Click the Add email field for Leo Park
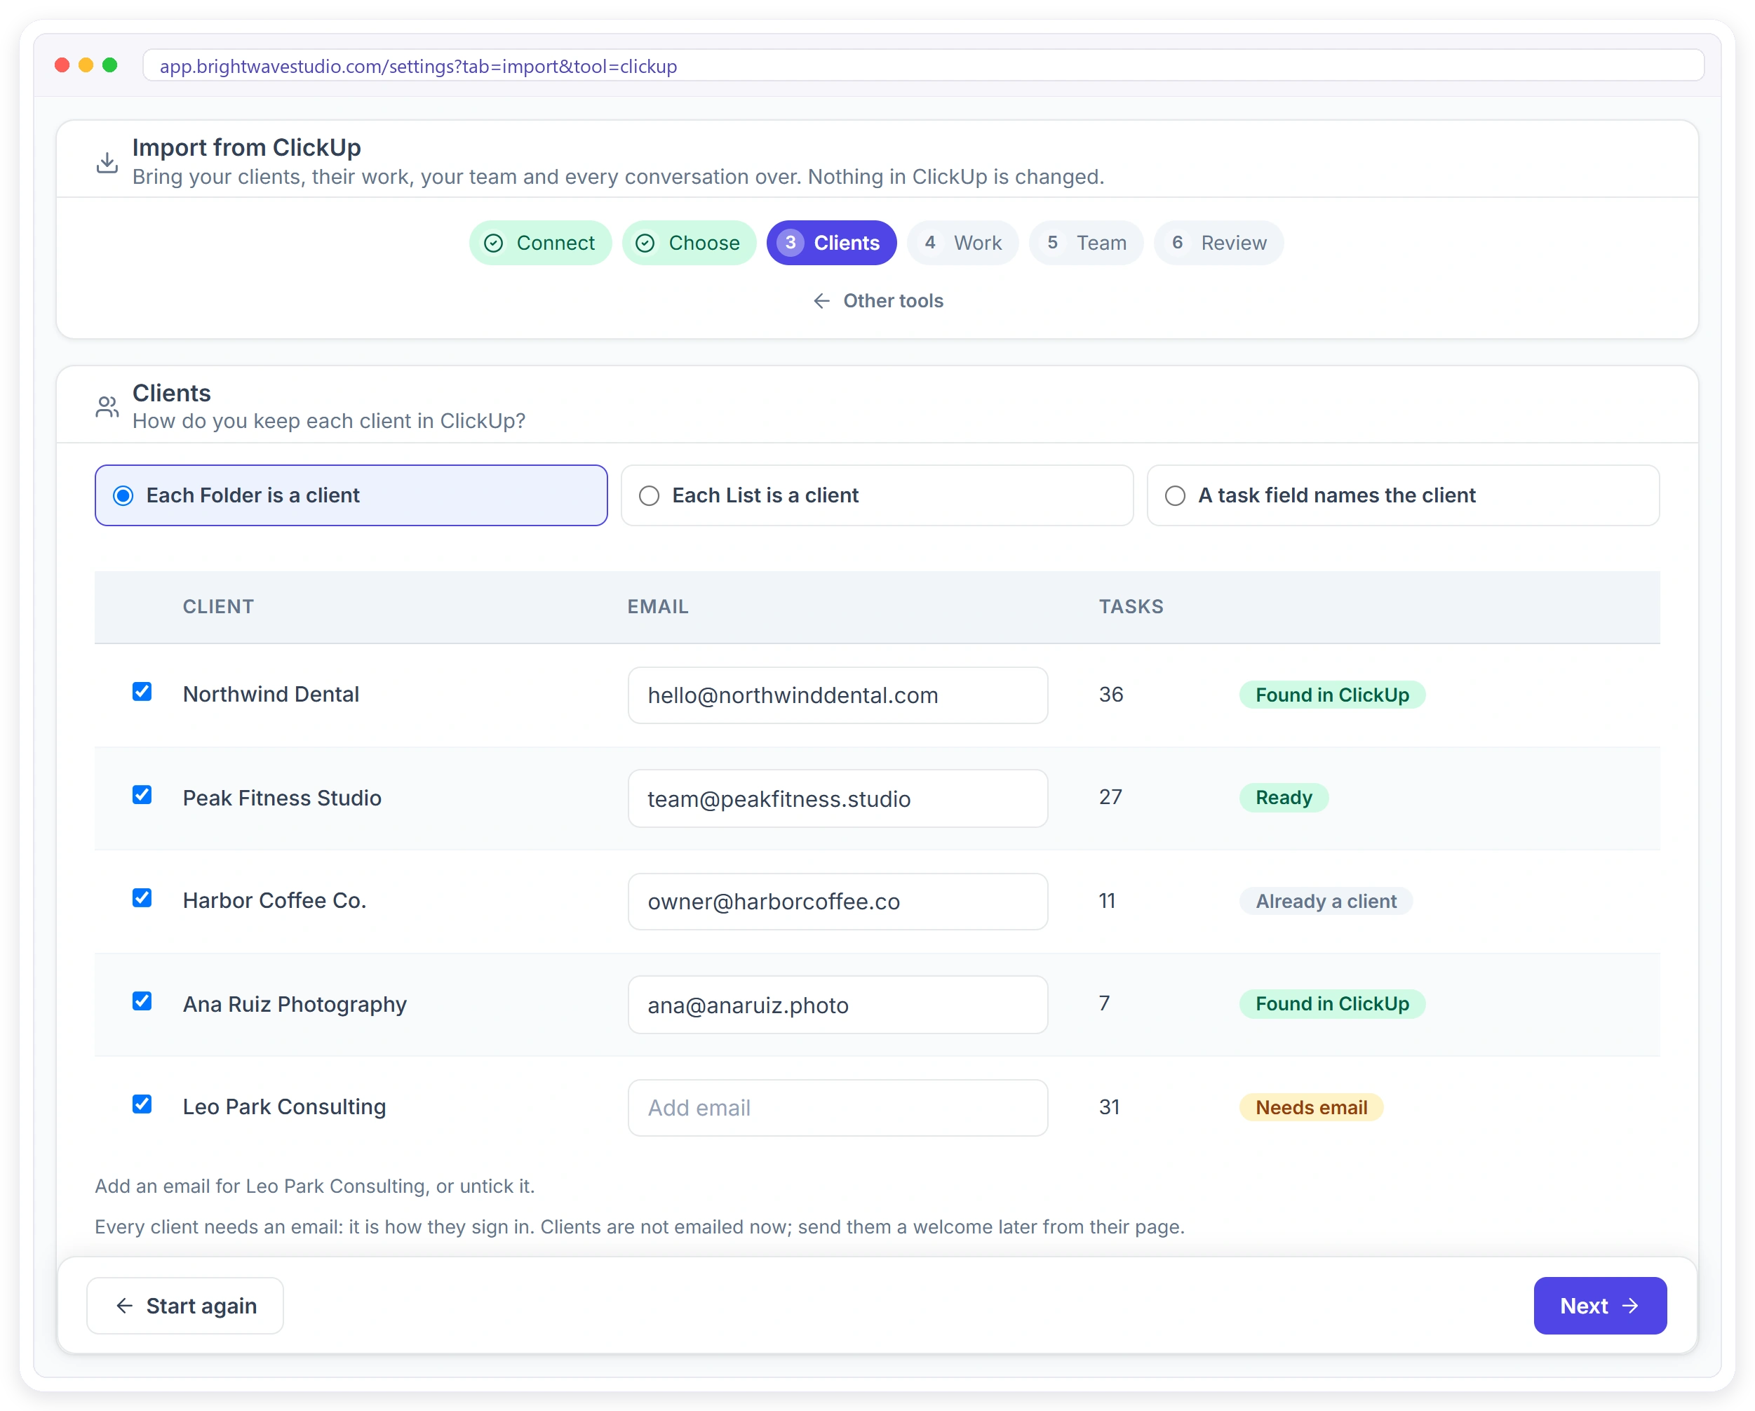Image resolution: width=1755 pixels, height=1411 pixels. point(838,1108)
